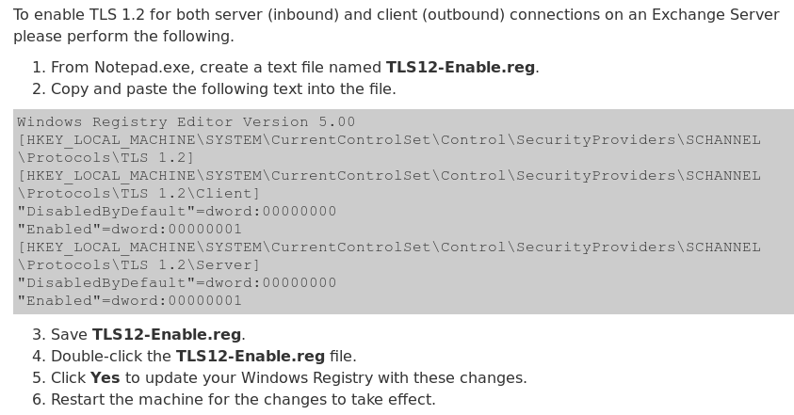Click the '\Protocols\TLS 1.2\Client]' line
This screenshot has width=794, height=415.
click(138, 194)
